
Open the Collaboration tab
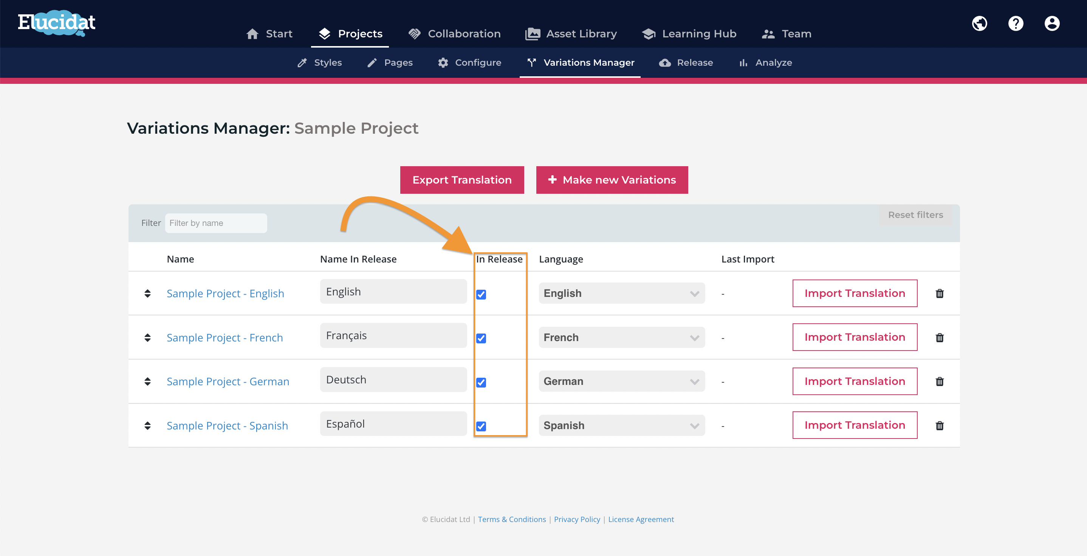pos(454,34)
